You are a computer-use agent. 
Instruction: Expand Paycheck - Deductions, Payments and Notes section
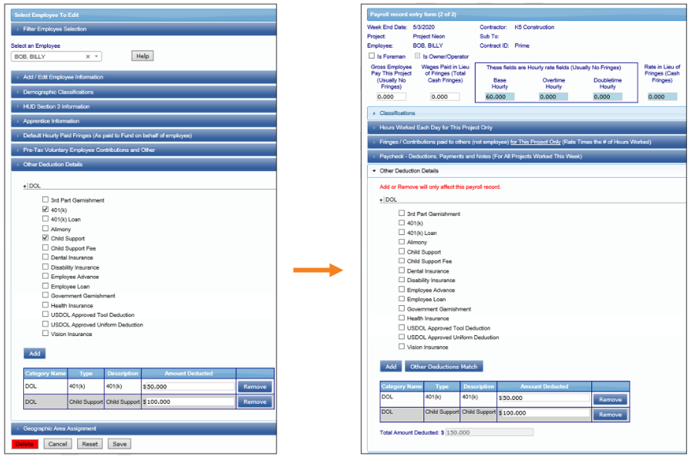click(527, 156)
